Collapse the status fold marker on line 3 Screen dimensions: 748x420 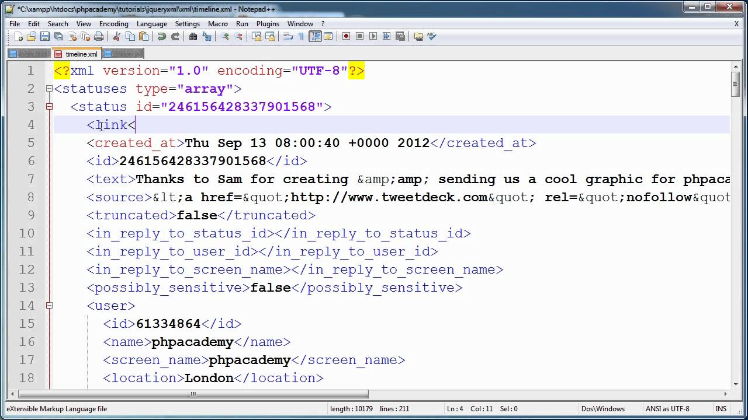(x=49, y=107)
